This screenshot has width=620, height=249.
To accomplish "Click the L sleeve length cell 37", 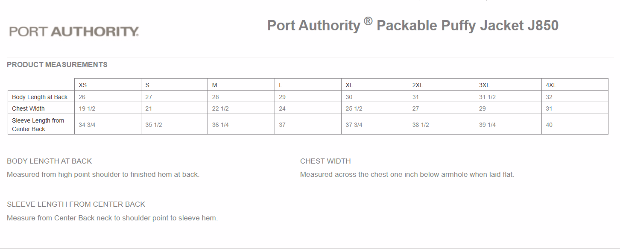I will [282, 125].
